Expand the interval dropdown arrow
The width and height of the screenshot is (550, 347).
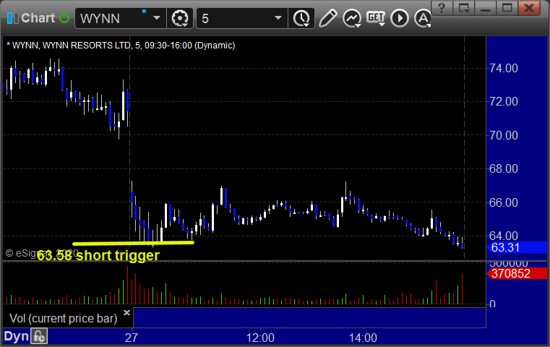[278, 18]
